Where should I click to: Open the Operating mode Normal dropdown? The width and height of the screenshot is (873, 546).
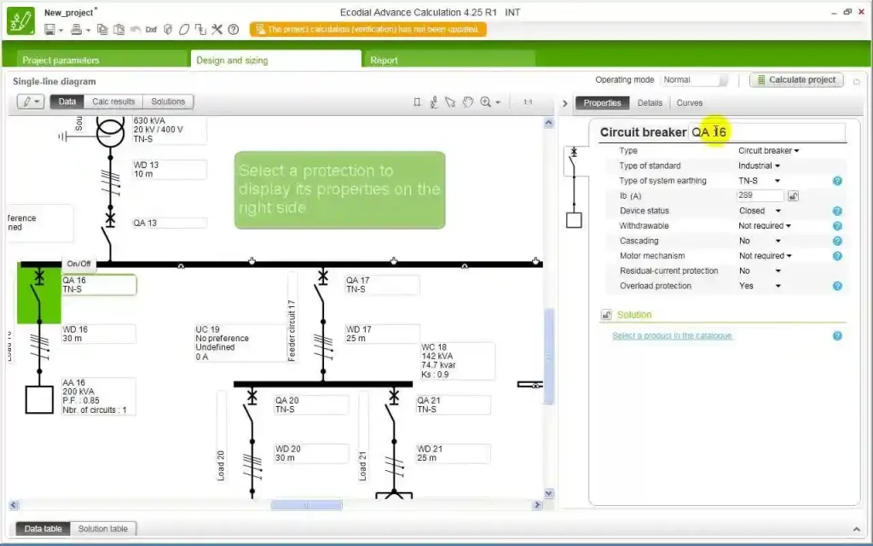pyautogui.click(x=694, y=79)
